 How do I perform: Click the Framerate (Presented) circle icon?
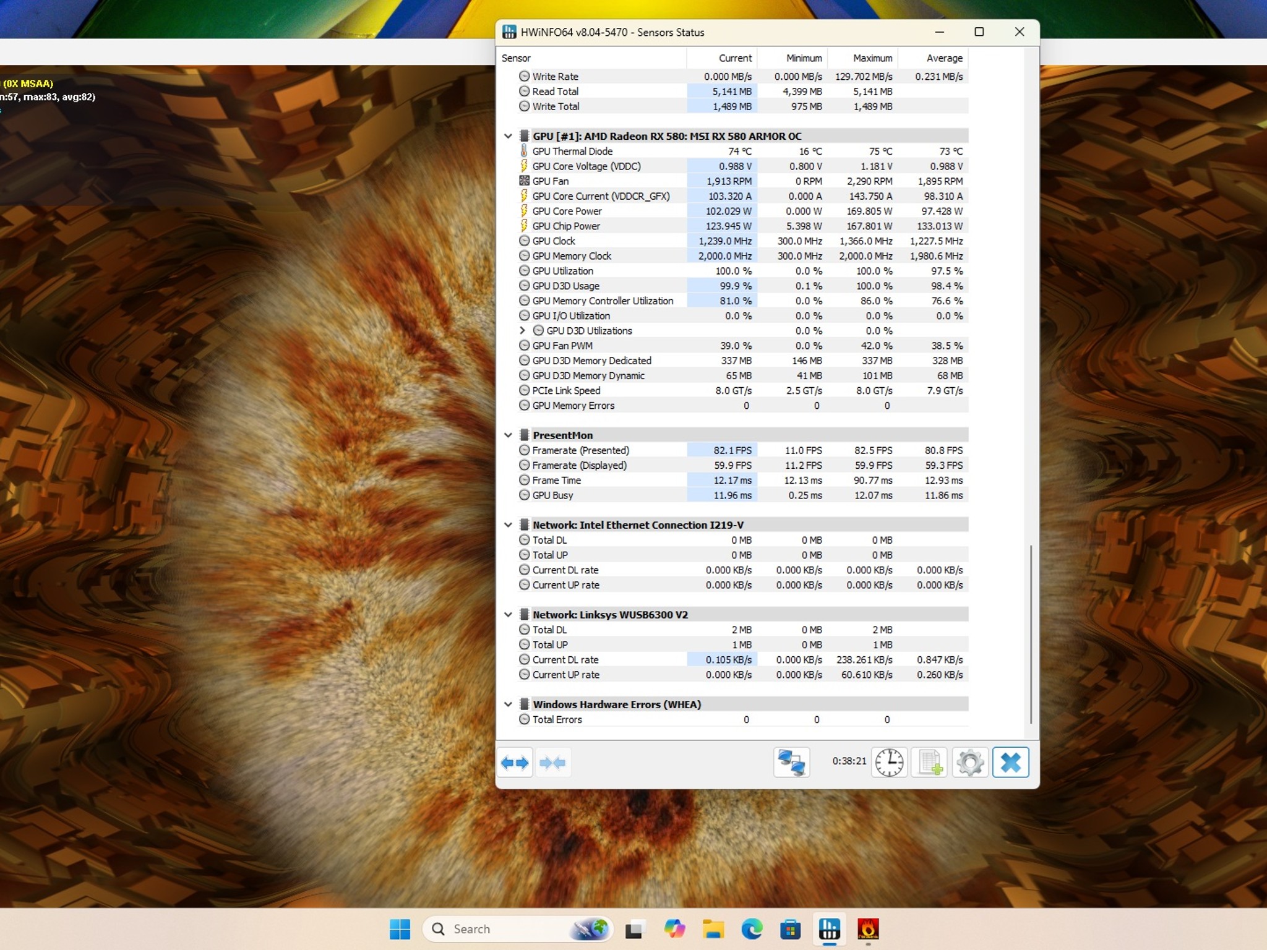(x=524, y=450)
